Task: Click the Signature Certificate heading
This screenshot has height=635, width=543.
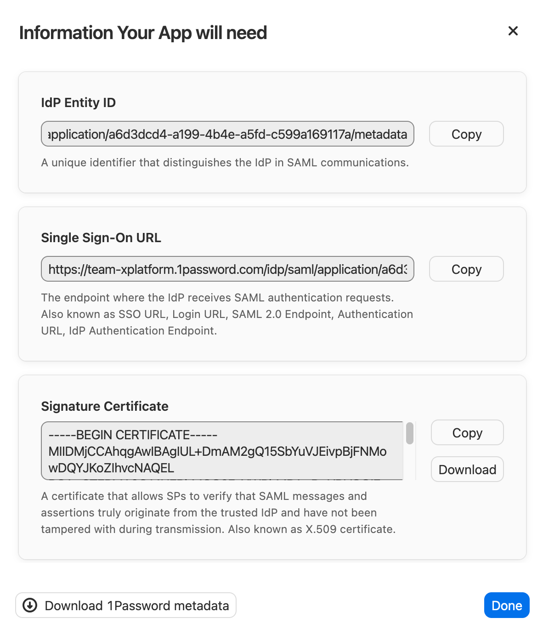Action: [x=105, y=406]
